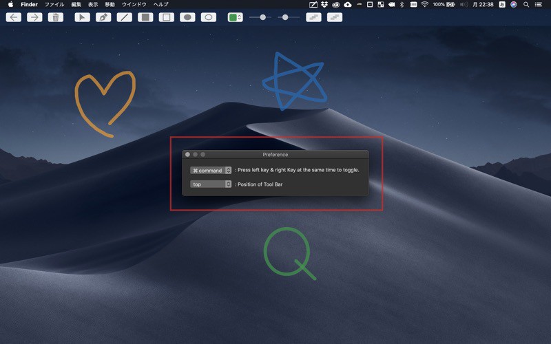The width and height of the screenshot is (551, 344).
Task: Click the first staircase toolbar icon
Action: pyautogui.click(x=313, y=17)
